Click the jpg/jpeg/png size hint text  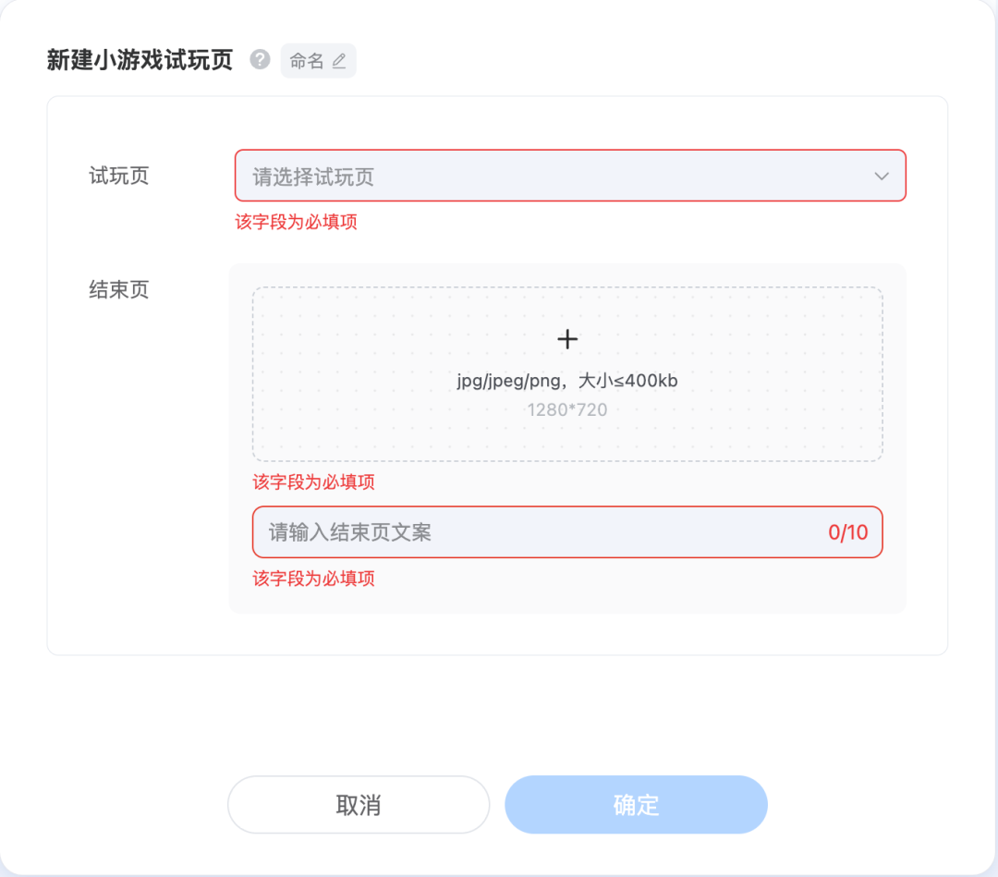[566, 380]
